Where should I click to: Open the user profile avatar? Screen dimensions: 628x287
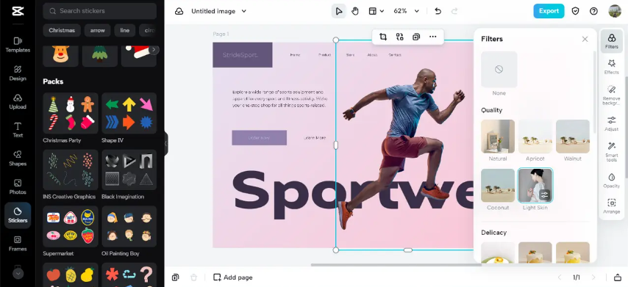[x=615, y=11]
